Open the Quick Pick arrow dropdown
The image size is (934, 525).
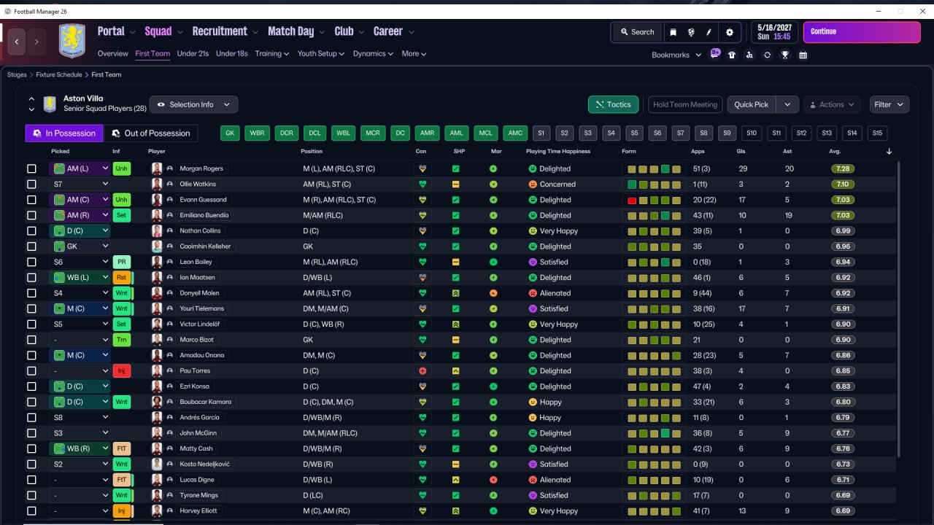[x=787, y=105]
